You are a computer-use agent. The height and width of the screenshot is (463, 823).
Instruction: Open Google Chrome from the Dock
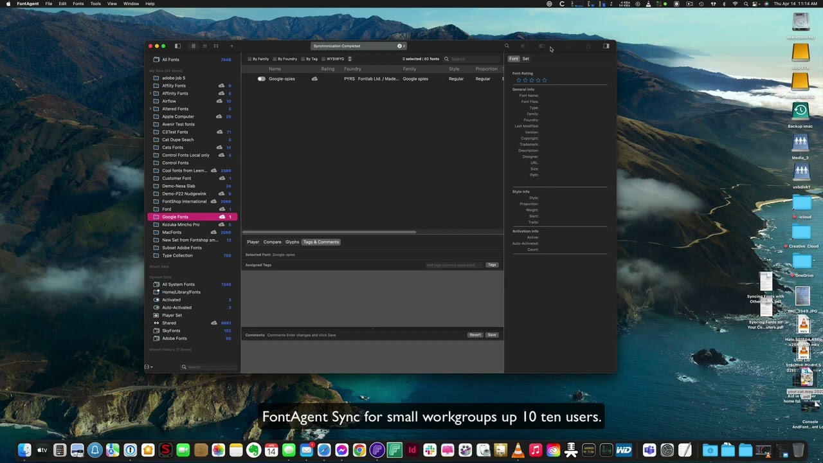pyautogui.click(x=359, y=450)
